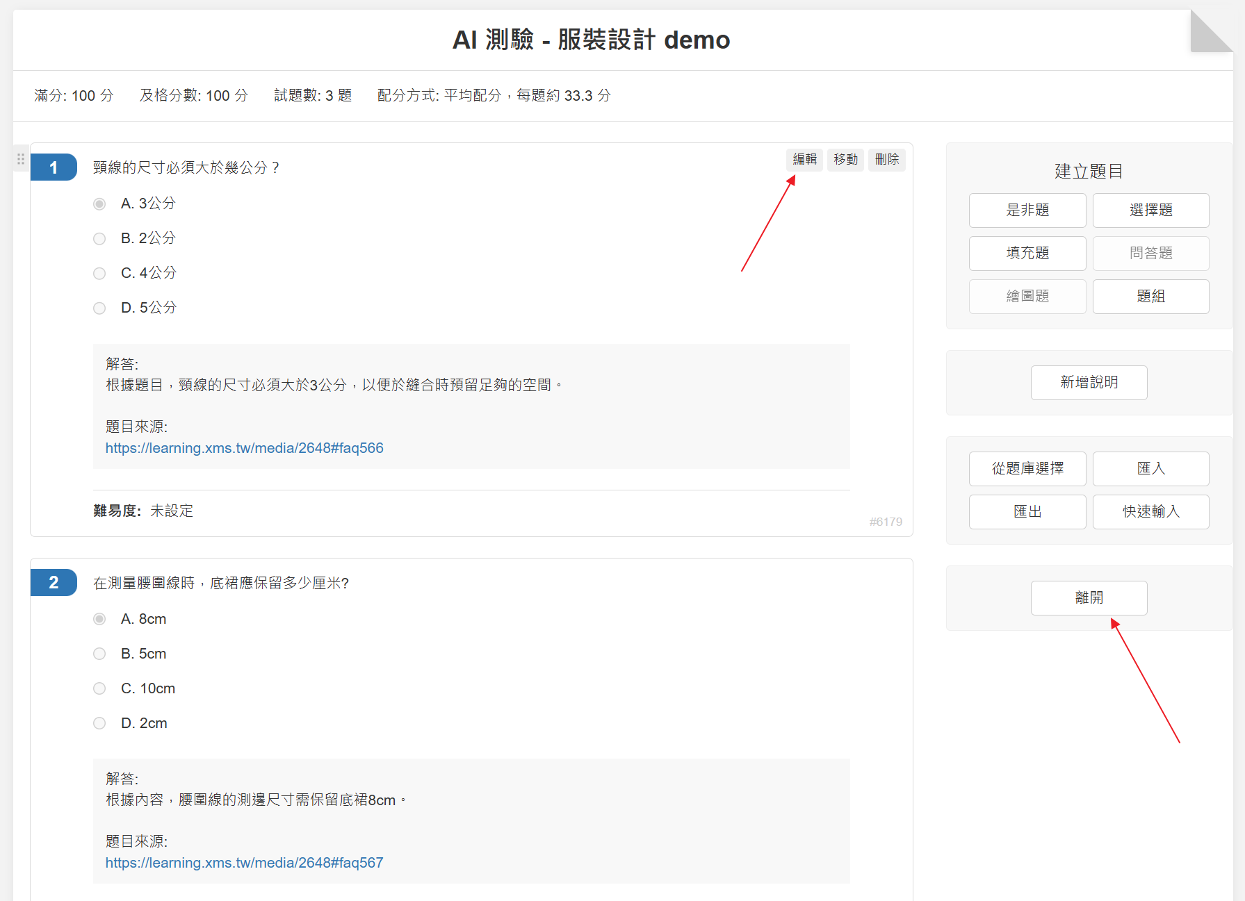Image resolution: width=1245 pixels, height=901 pixels.
Task: Click 移動 to move question 1
Action: 845,160
